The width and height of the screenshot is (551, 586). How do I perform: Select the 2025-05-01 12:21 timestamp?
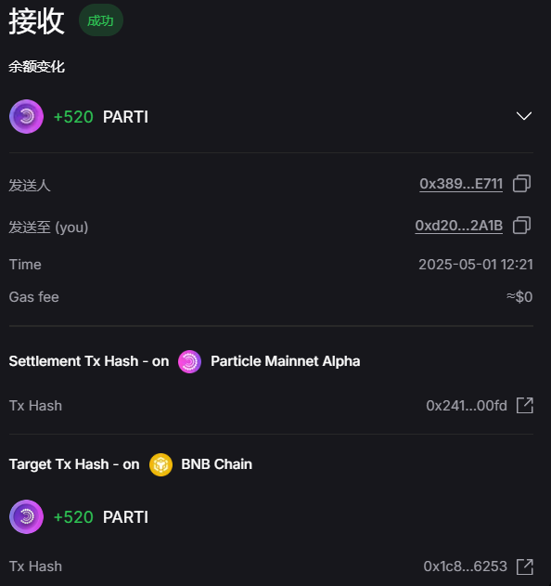[476, 265]
